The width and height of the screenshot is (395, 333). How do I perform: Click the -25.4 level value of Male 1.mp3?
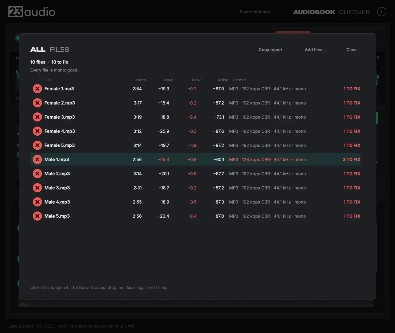click(x=163, y=160)
